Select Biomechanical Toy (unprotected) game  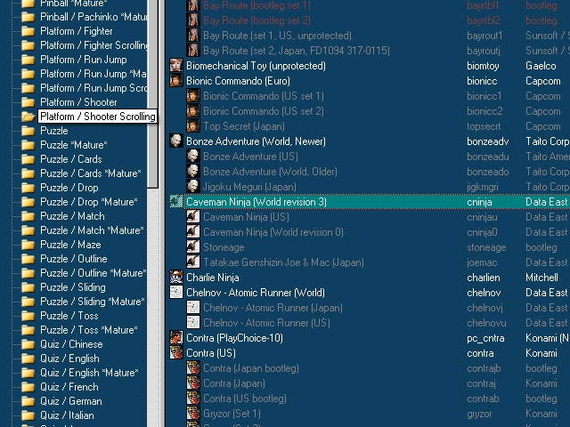pyautogui.click(x=256, y=66)
